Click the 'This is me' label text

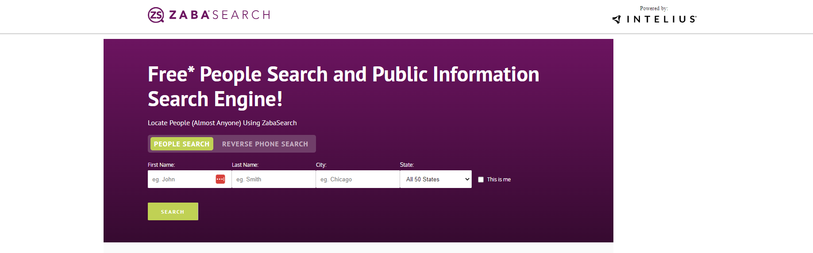(499, 180)
